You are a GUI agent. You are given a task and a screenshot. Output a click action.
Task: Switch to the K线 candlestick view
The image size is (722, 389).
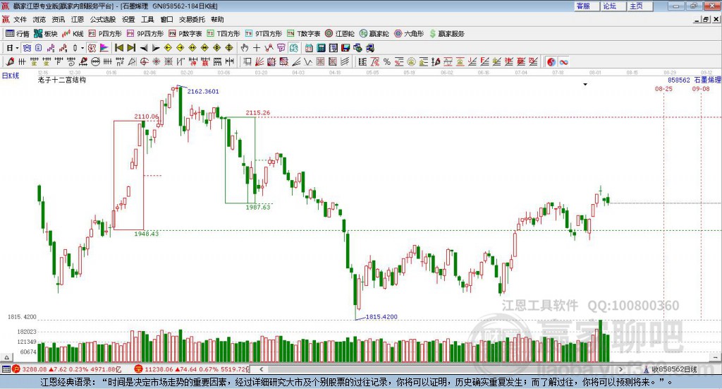coord(73,34)
